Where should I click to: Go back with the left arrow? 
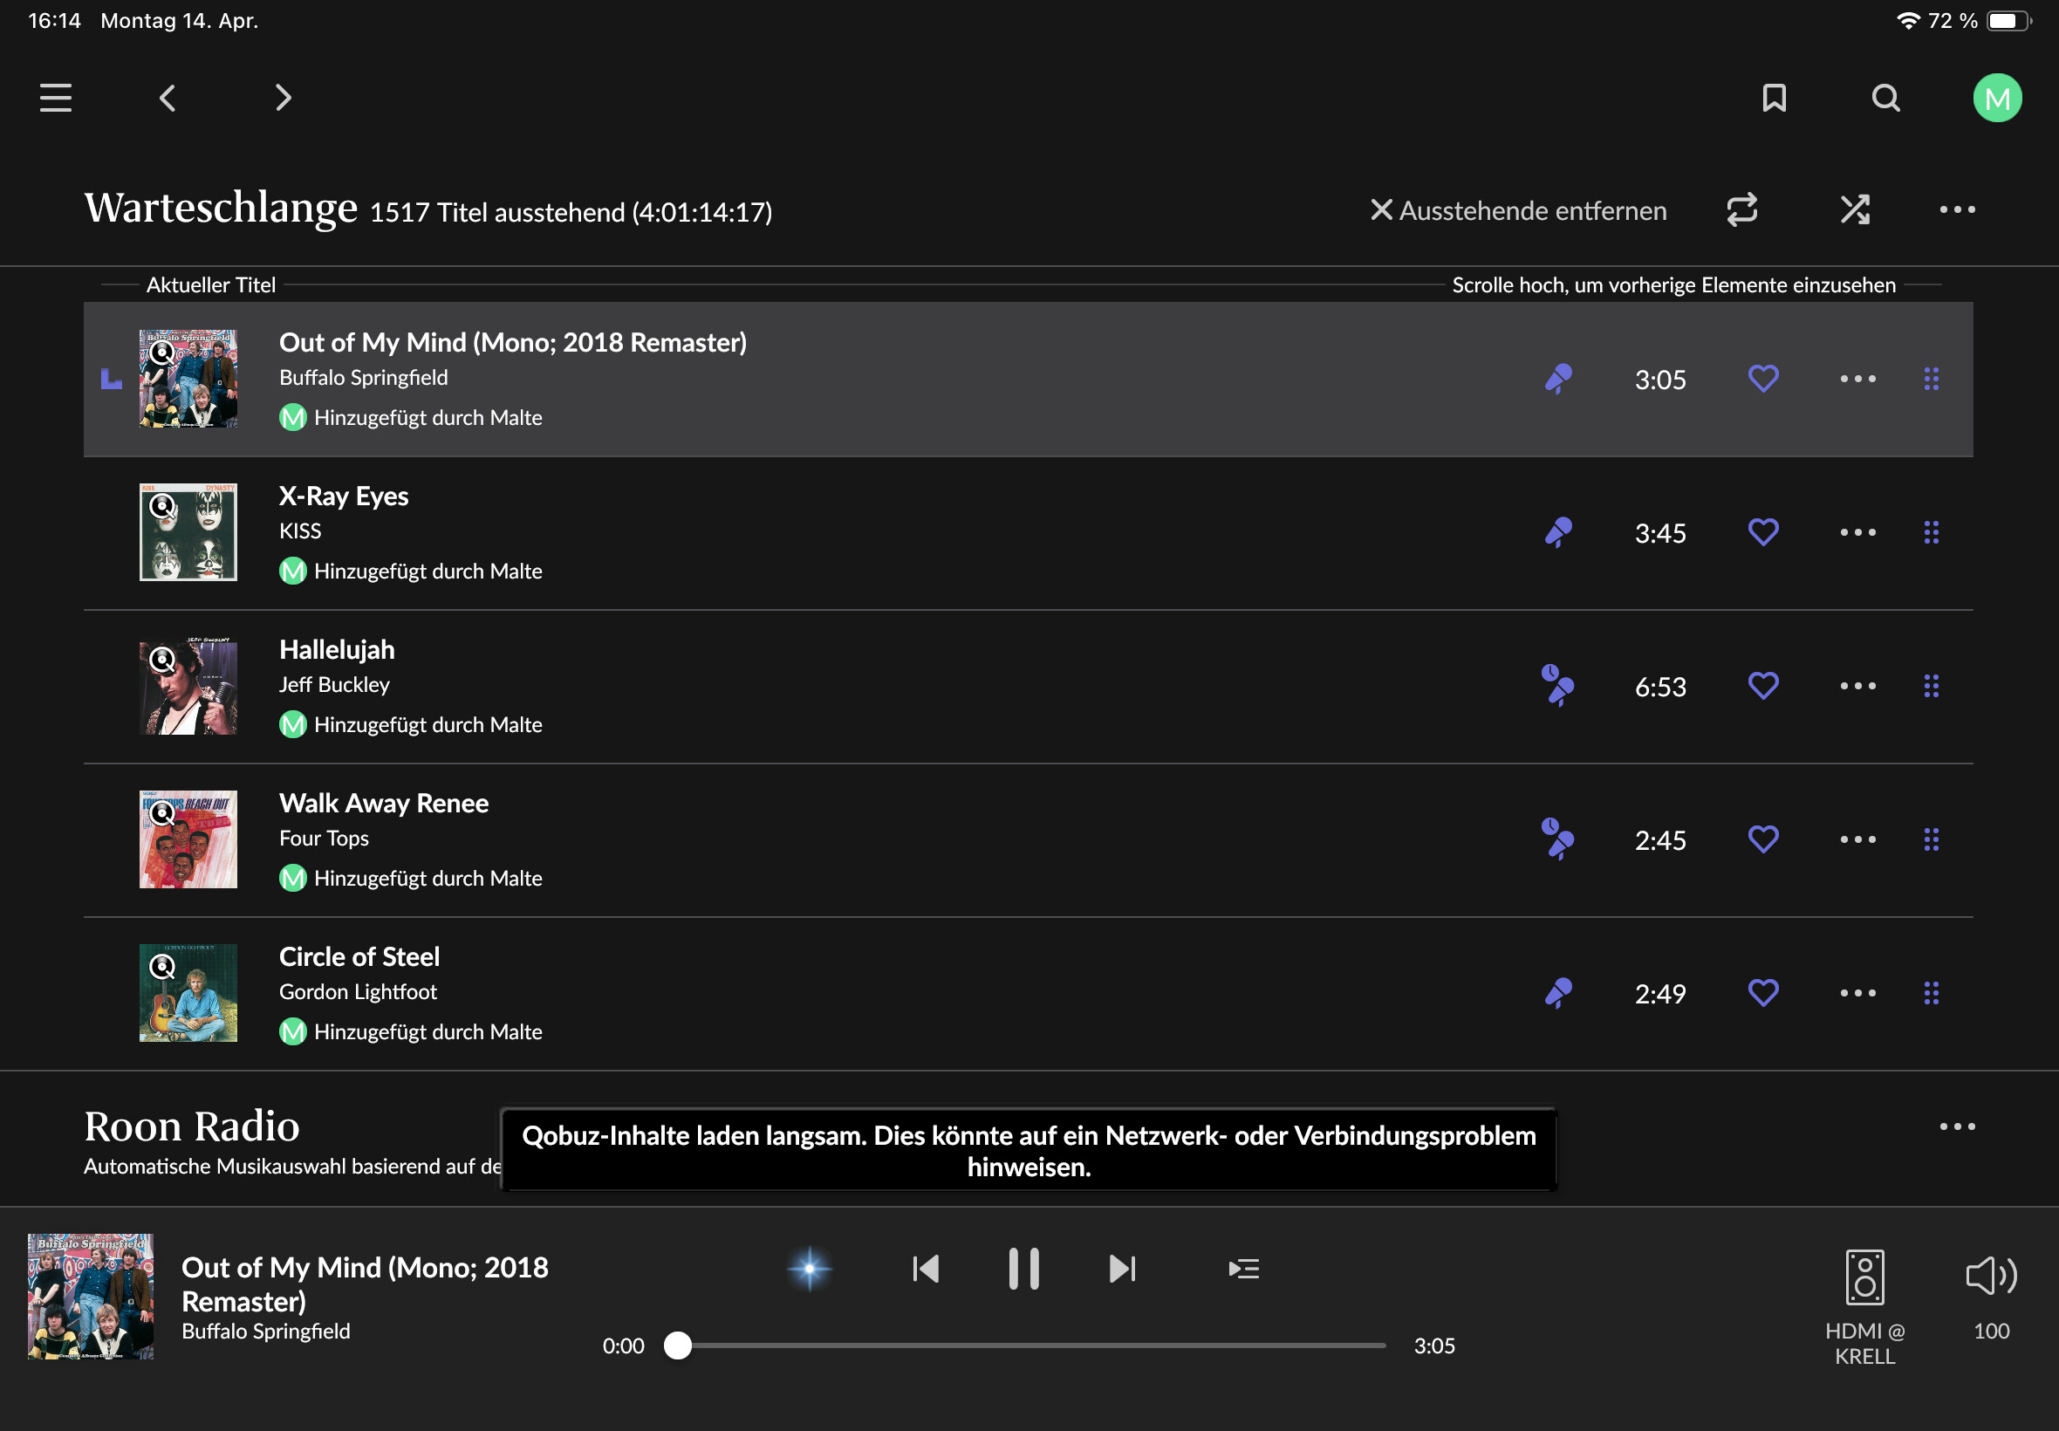[x=167, y=98]
